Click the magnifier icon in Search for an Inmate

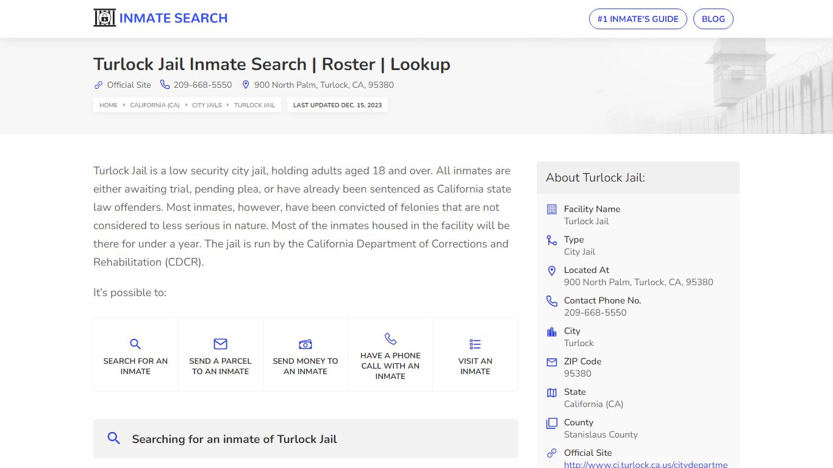click(135, 344)
